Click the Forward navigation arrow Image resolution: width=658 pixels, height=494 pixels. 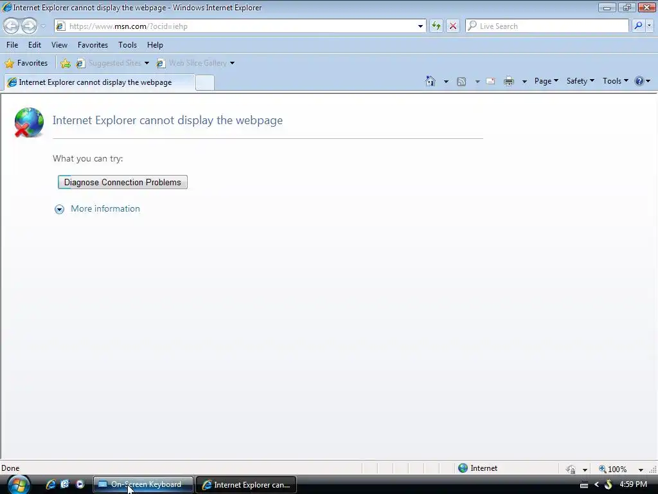pos(28,26)
